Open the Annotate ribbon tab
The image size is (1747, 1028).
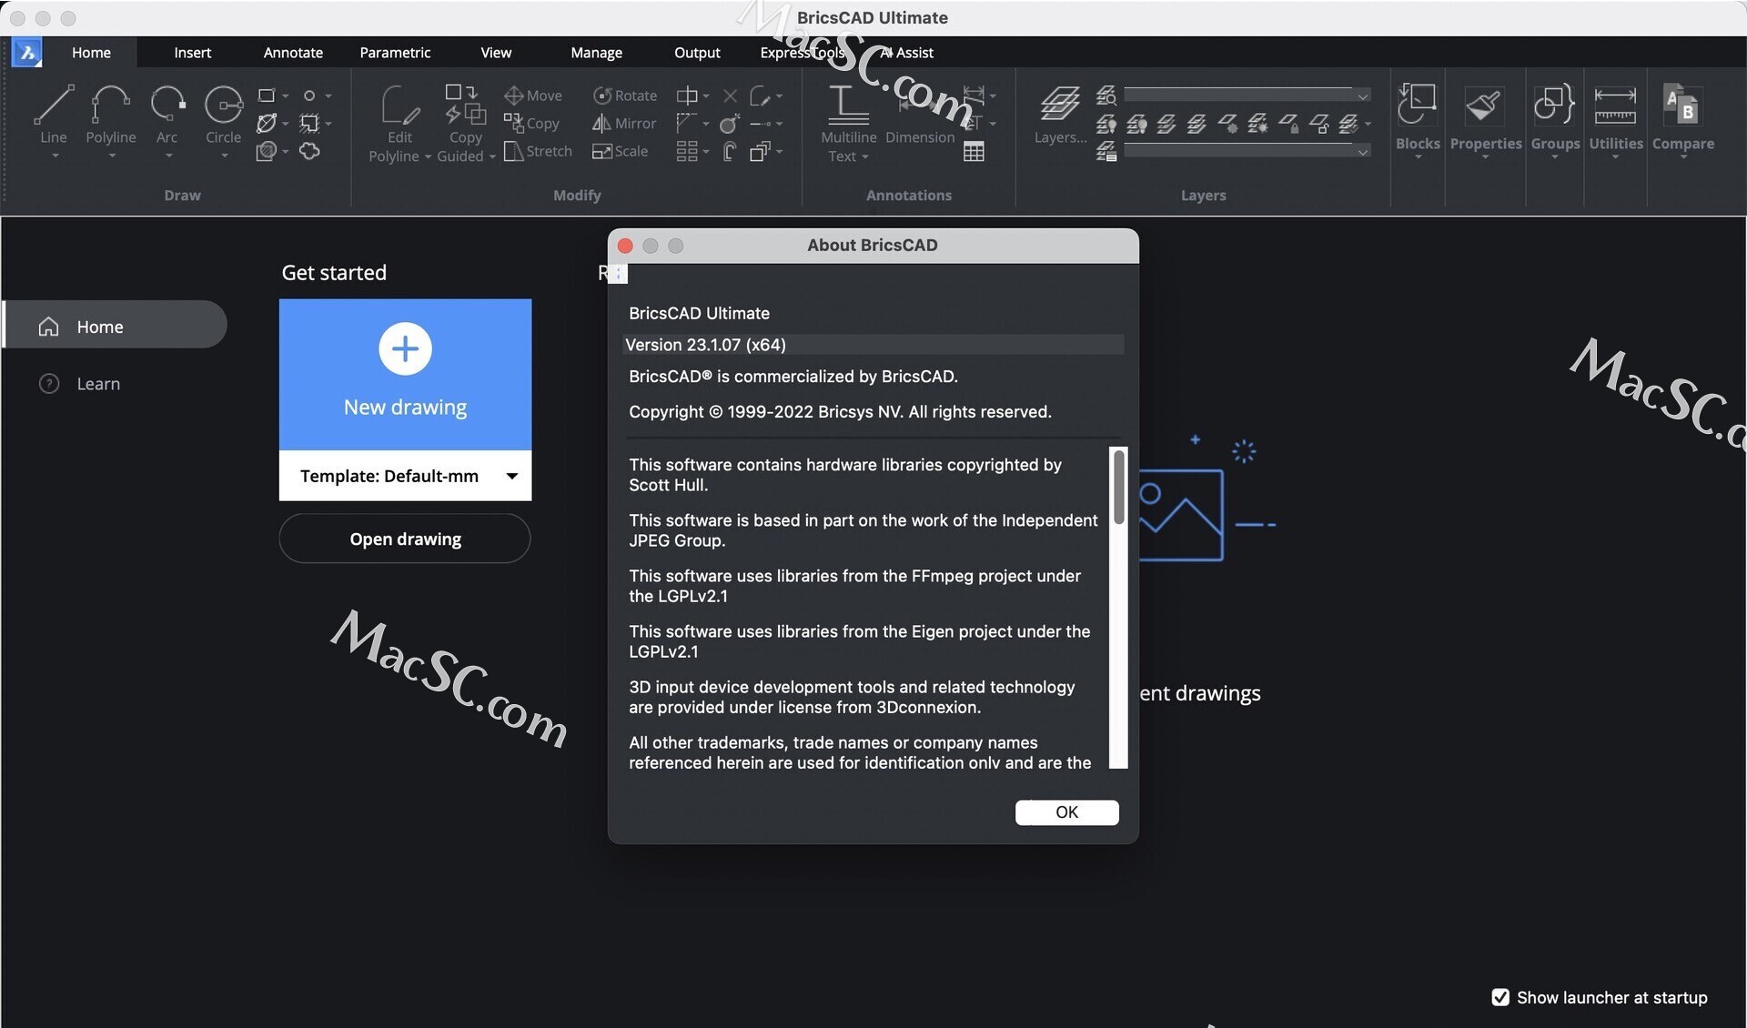point(291,51)
